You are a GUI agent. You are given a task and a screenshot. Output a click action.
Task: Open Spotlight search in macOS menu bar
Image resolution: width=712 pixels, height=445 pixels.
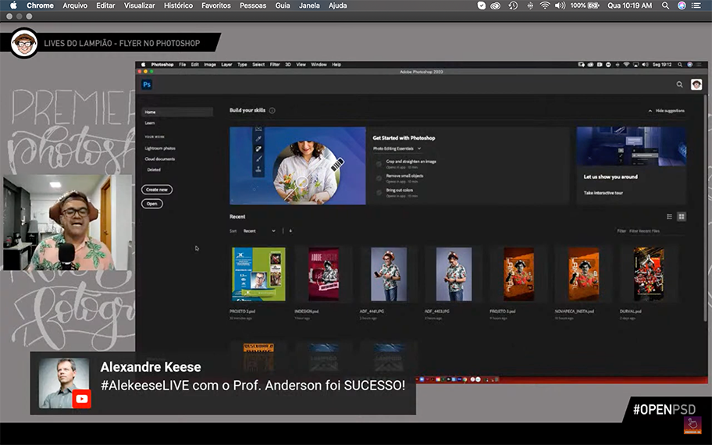click(x=665, y=5)
